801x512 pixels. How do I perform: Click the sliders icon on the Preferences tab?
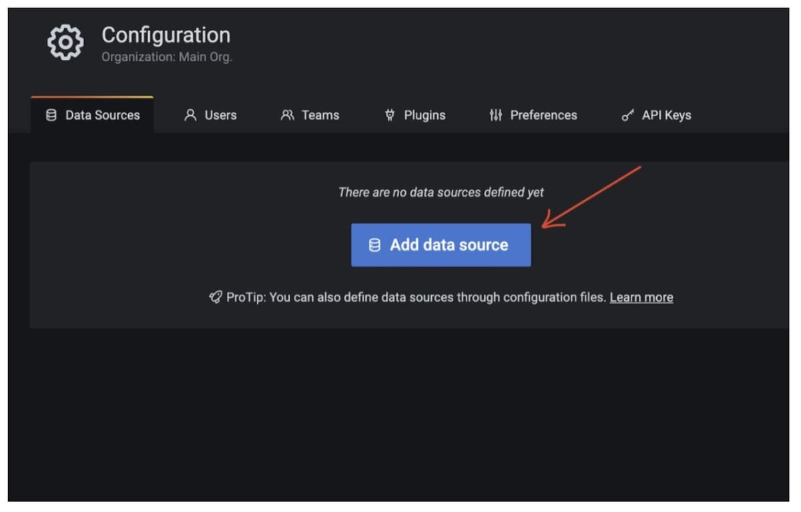pos(495,115)
